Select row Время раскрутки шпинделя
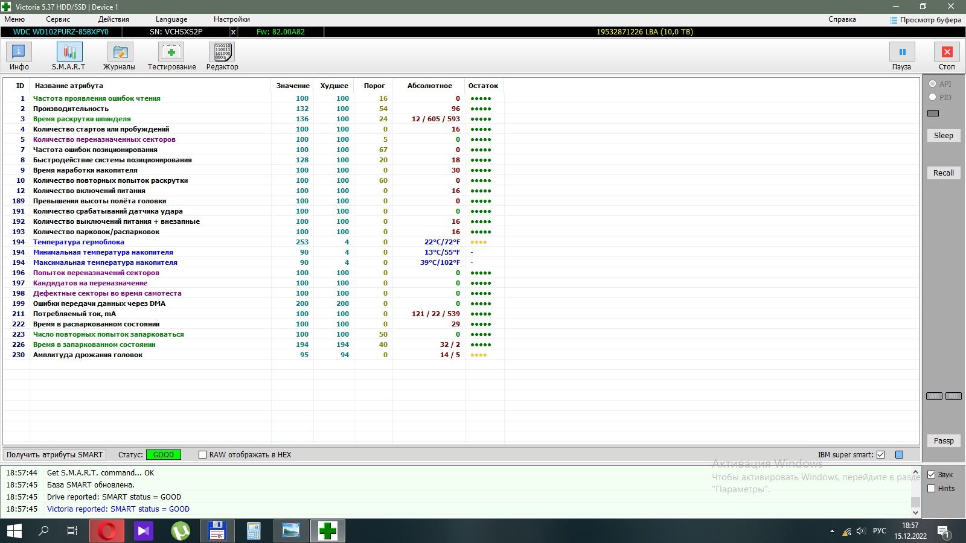Image resolution: width=966 pixels, height=543 pixels. tap(254, 119)
